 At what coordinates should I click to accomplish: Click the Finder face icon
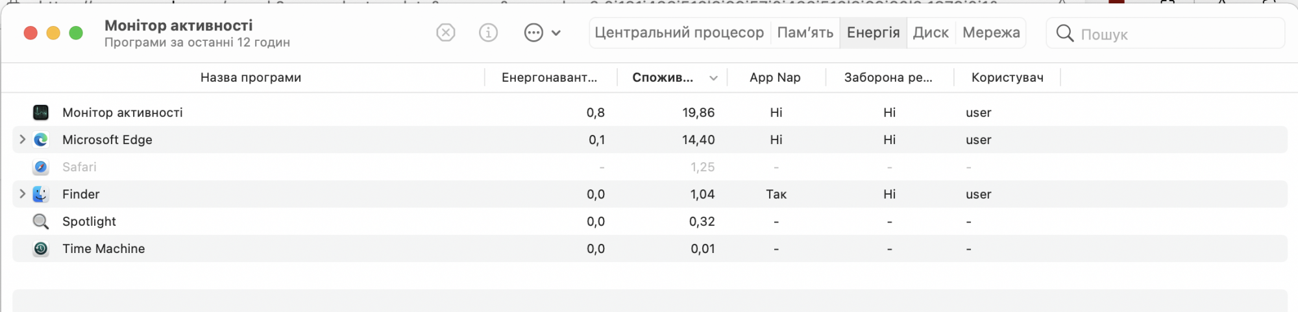[x=41, y=194]
